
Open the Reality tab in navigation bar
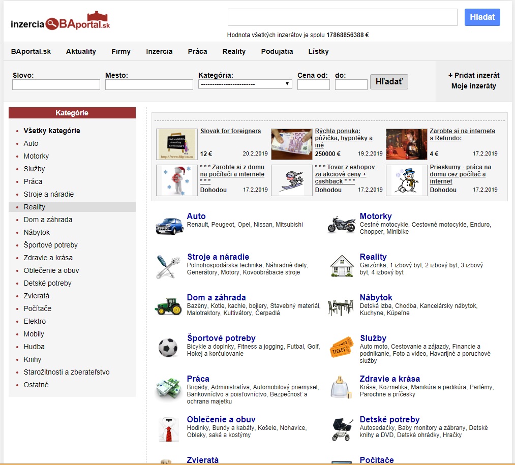234,51
